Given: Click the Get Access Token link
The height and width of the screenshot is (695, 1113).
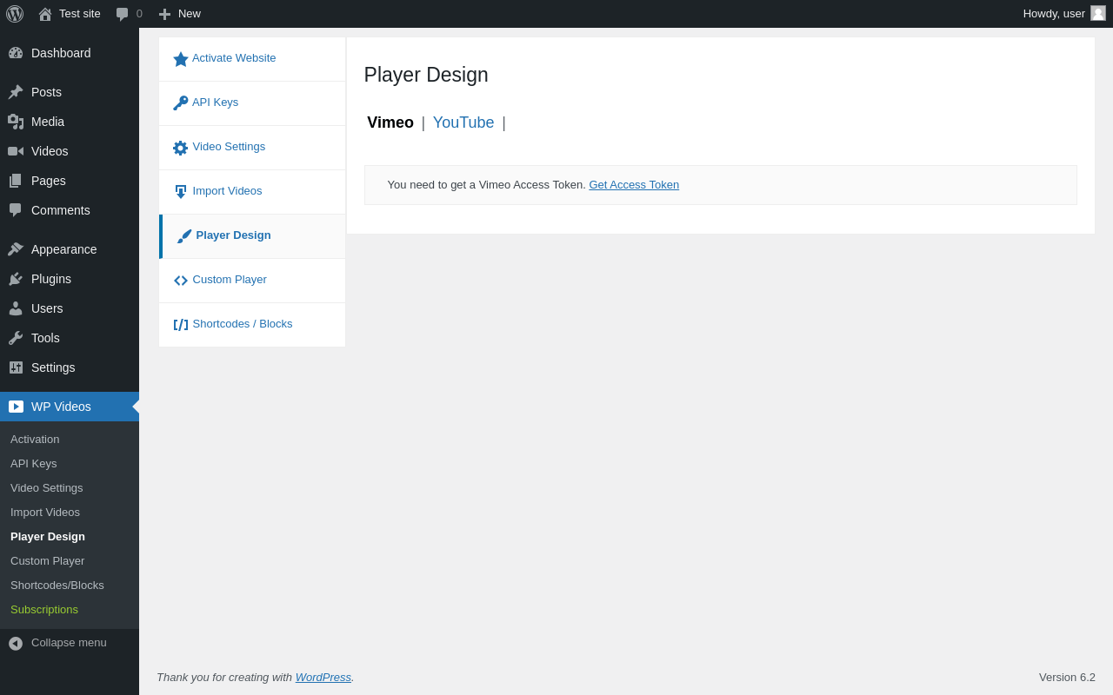Looking at the screenshot, I should pyautogui.click(x=634, y=184).
